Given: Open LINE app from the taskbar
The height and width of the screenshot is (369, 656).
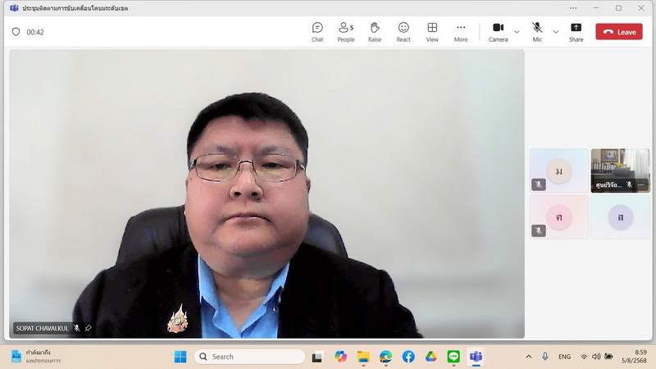Looking at the screenshot, I should click(x=453, y=357).
